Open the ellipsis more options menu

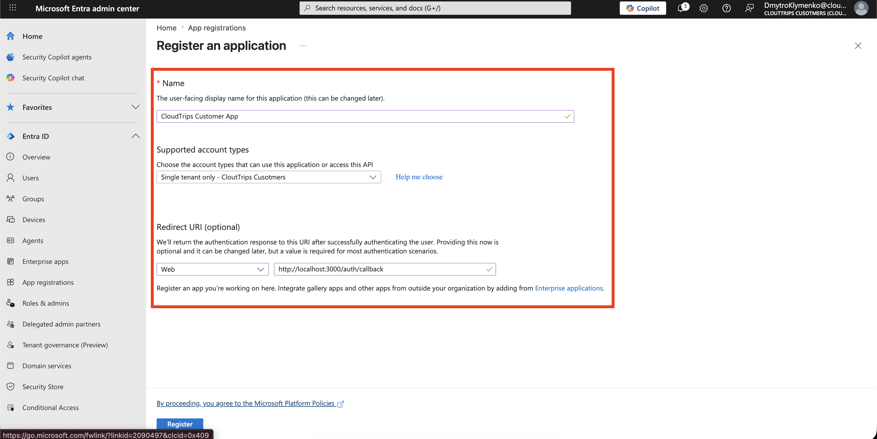(303, 46)
